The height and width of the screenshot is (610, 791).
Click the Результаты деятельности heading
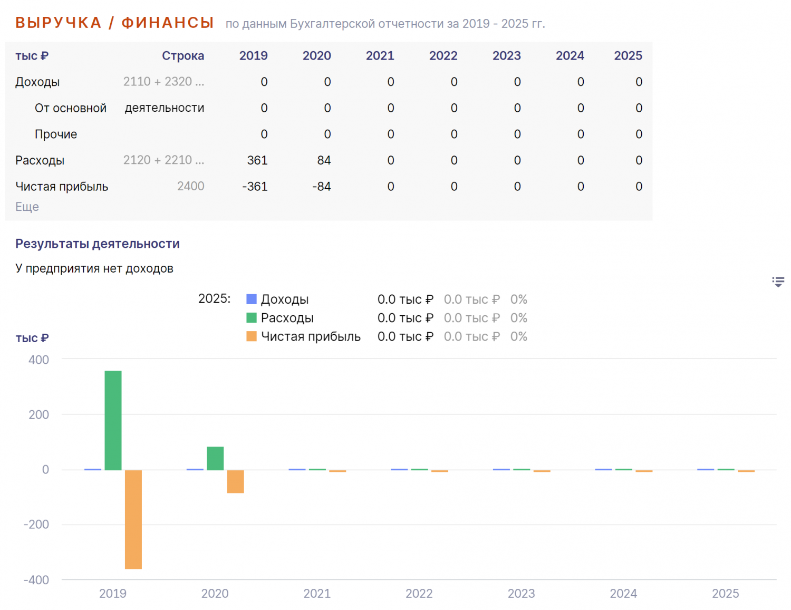coord(98,244)
